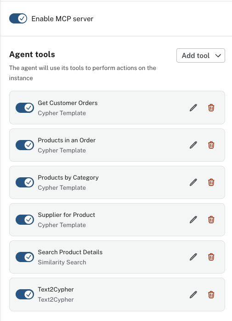The image size is (232, 321).
Task: Open the Add tool dropdown
Action: click(201, 55)
